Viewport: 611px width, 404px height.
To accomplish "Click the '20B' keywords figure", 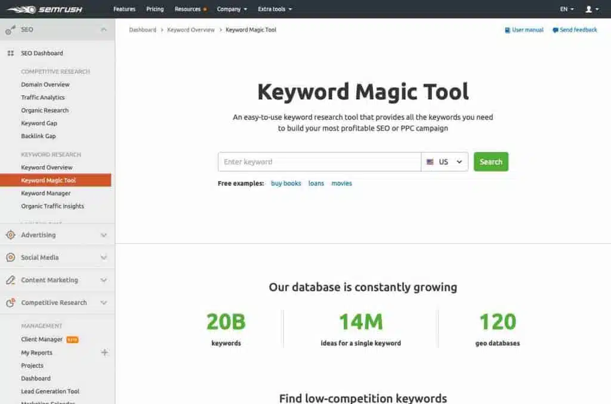I will [226, 322].
